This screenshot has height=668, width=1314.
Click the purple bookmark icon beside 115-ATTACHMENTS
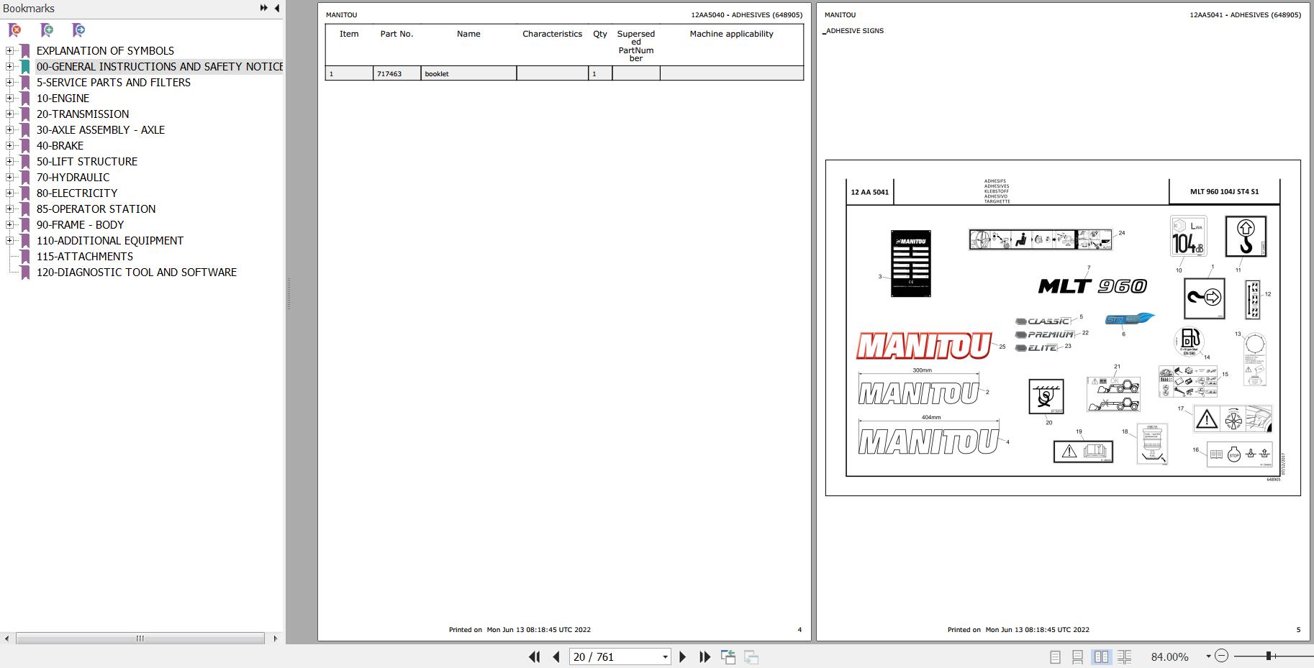click(x=25, y=257)
